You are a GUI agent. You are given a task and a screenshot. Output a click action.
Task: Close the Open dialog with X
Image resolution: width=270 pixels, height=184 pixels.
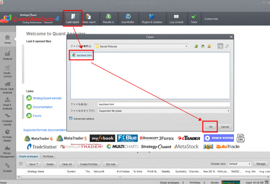(x=231, y=37)
